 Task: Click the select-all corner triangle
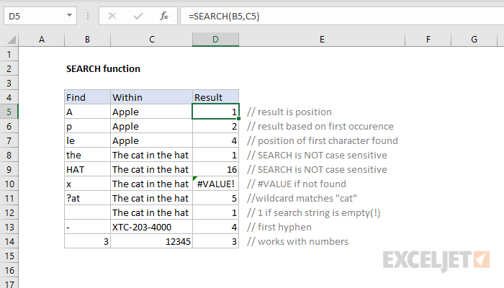pyautogui.click(x=9, y=39)
